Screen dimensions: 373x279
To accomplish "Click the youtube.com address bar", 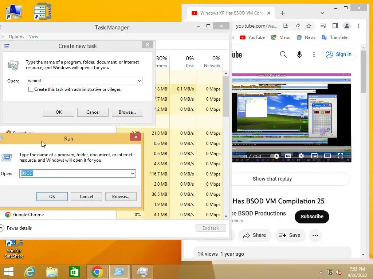I will click(256, 26).
